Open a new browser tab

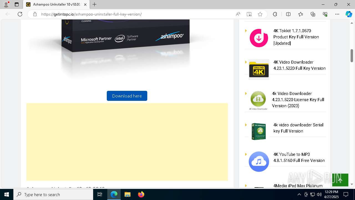(x=95, y=4)
